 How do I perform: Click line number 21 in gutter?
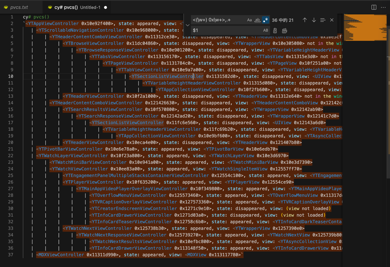click(x=10, y=149)
